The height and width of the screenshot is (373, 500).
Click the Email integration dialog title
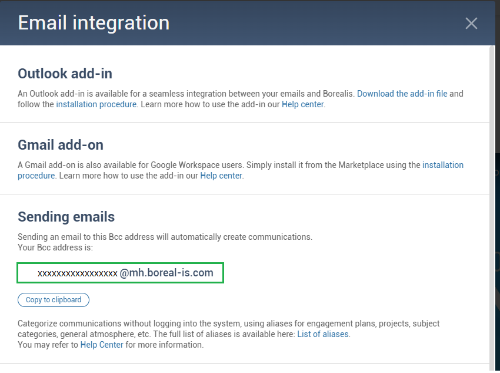pos(94,23)
